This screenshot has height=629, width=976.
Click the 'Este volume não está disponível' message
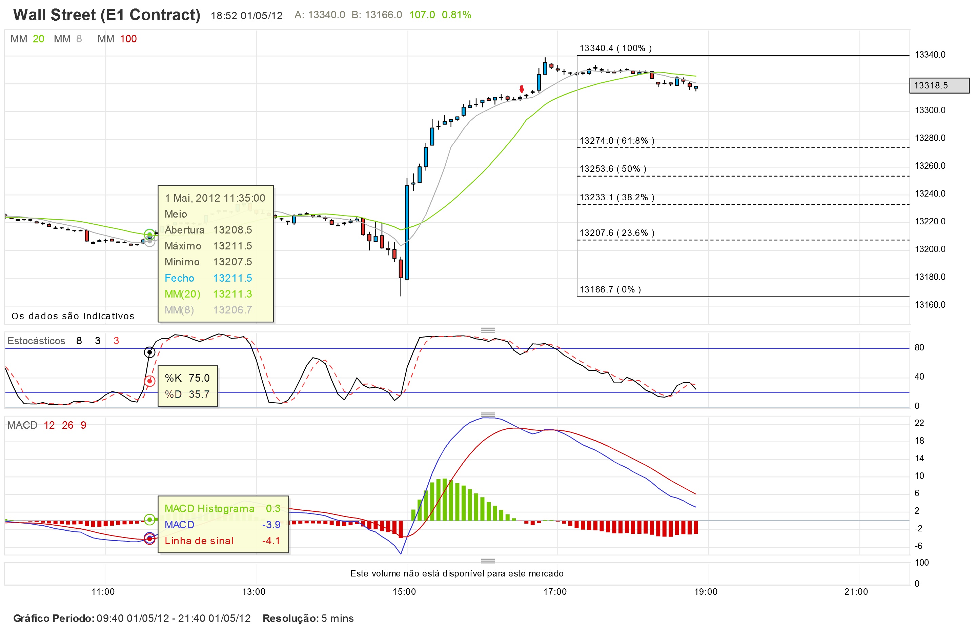[x=456, y=573]
